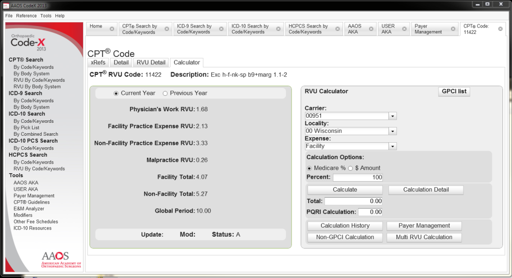This screenshot has height=278, width=512.
Task: Select the Current Year radio button
Action: tap(116, 93)
